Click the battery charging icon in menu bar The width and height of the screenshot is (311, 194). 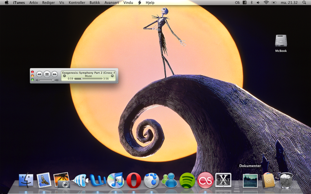274,2
